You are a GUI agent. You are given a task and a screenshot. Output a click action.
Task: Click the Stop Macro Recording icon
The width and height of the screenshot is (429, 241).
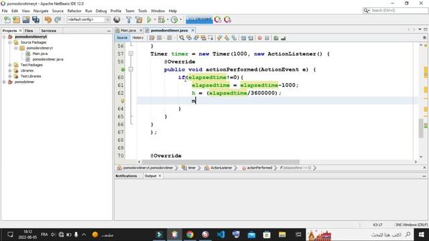pos(267,38)
